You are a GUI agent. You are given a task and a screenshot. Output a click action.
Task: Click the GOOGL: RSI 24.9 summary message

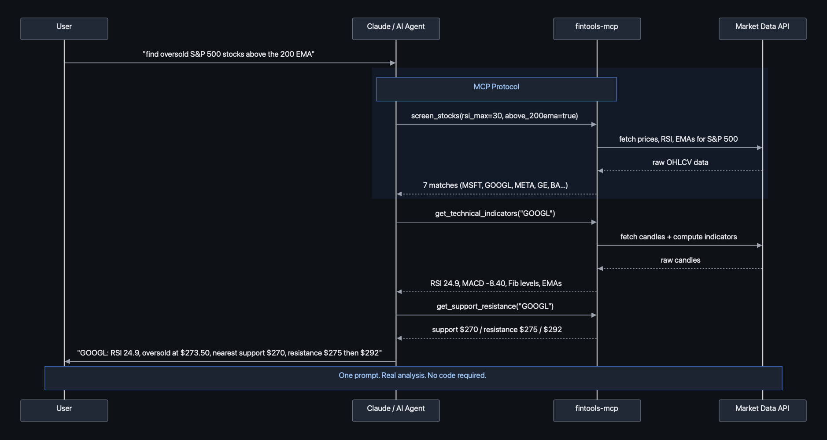[229, 352]
